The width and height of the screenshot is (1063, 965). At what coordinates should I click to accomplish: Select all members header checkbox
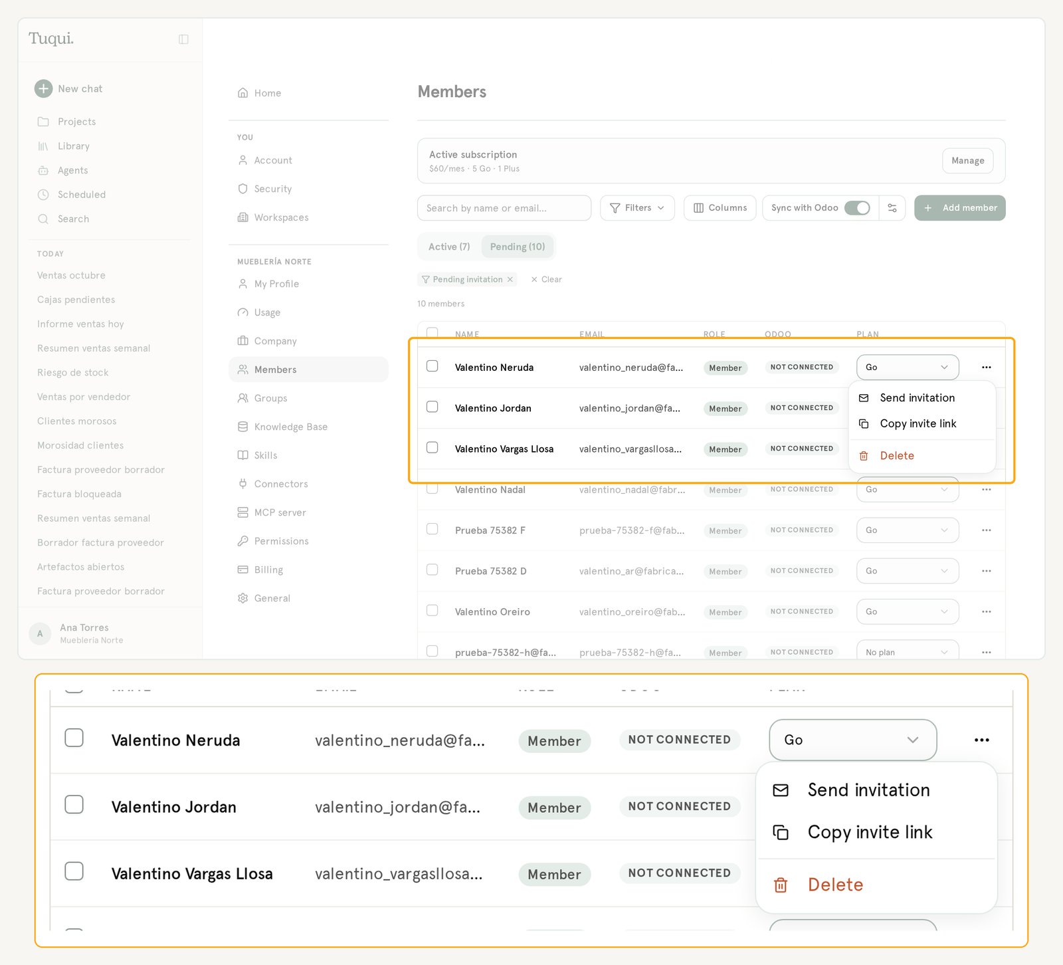tap(432, 333)
